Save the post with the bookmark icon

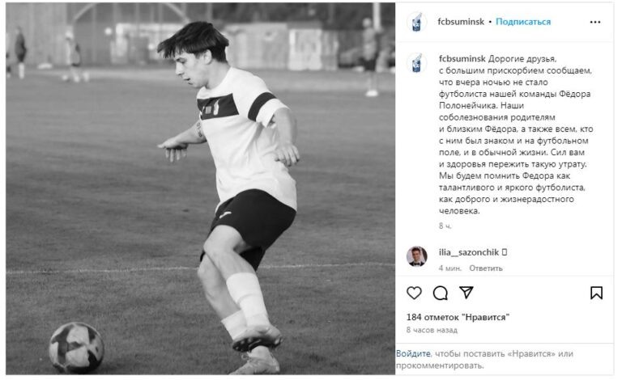click(x=596, y=293)
